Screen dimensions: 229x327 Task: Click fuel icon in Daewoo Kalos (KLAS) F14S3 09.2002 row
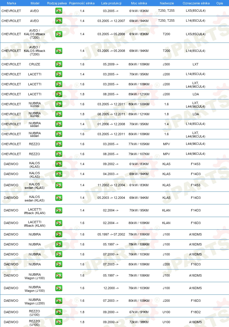pos(59,164)
